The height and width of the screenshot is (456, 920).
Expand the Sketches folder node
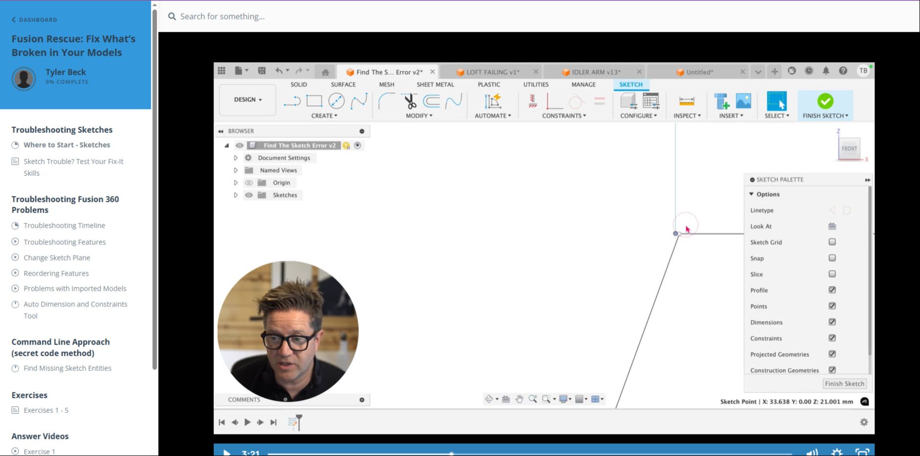click(x=236, y=195)
